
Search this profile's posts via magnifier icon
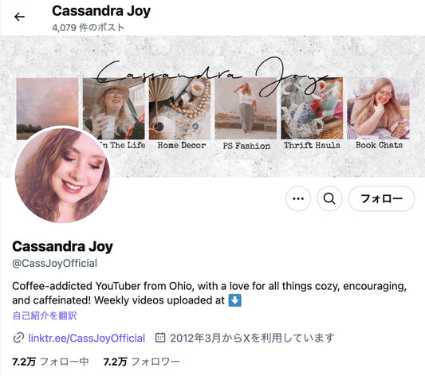(x=329, y=198)
